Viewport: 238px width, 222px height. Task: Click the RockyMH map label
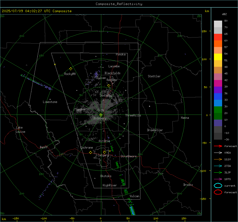pyautogui.click(x=70, y=74)
